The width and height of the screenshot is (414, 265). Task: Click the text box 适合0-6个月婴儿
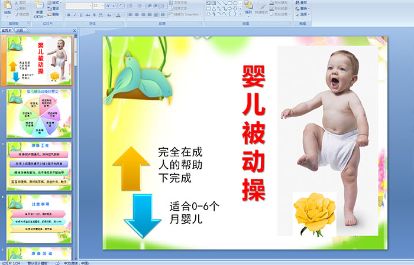pos(195,212)
